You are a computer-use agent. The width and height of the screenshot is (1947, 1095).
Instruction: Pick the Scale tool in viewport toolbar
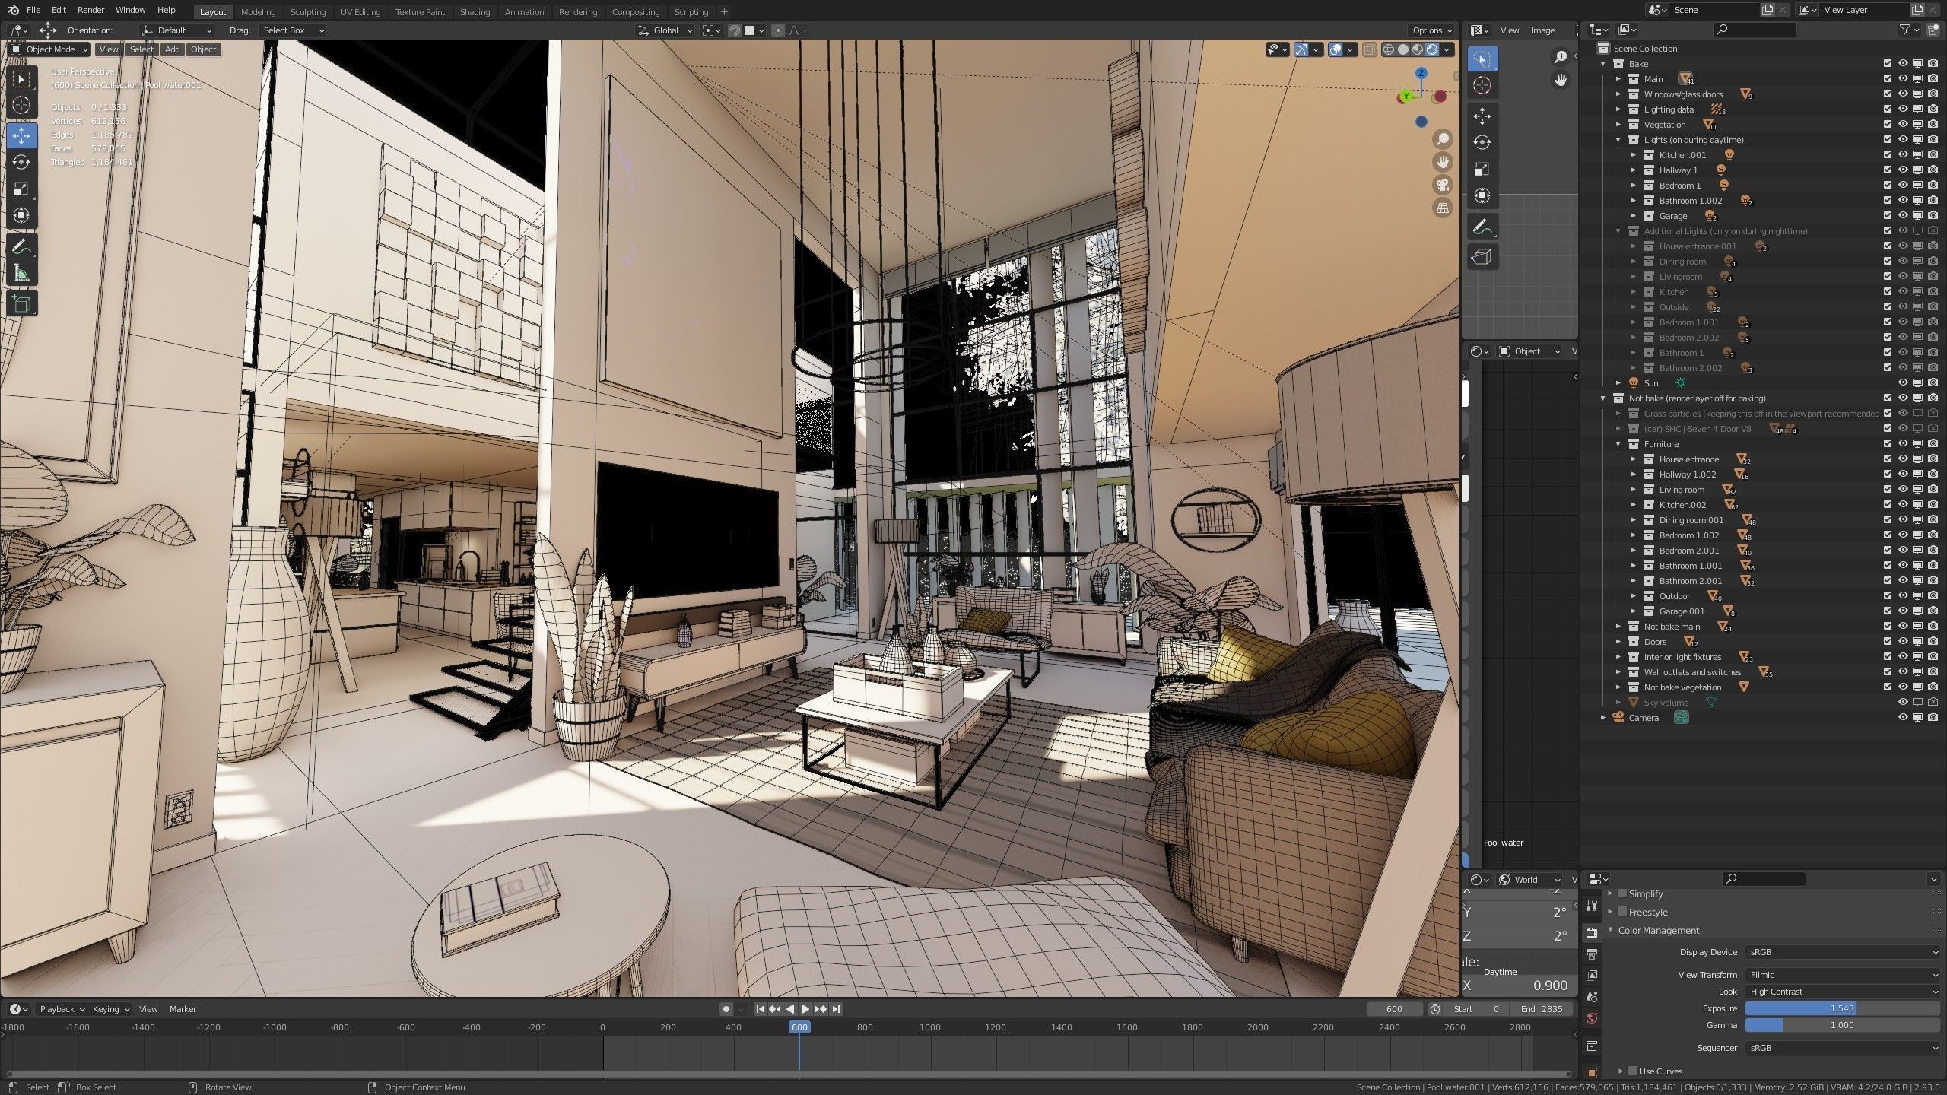(21, 189)
